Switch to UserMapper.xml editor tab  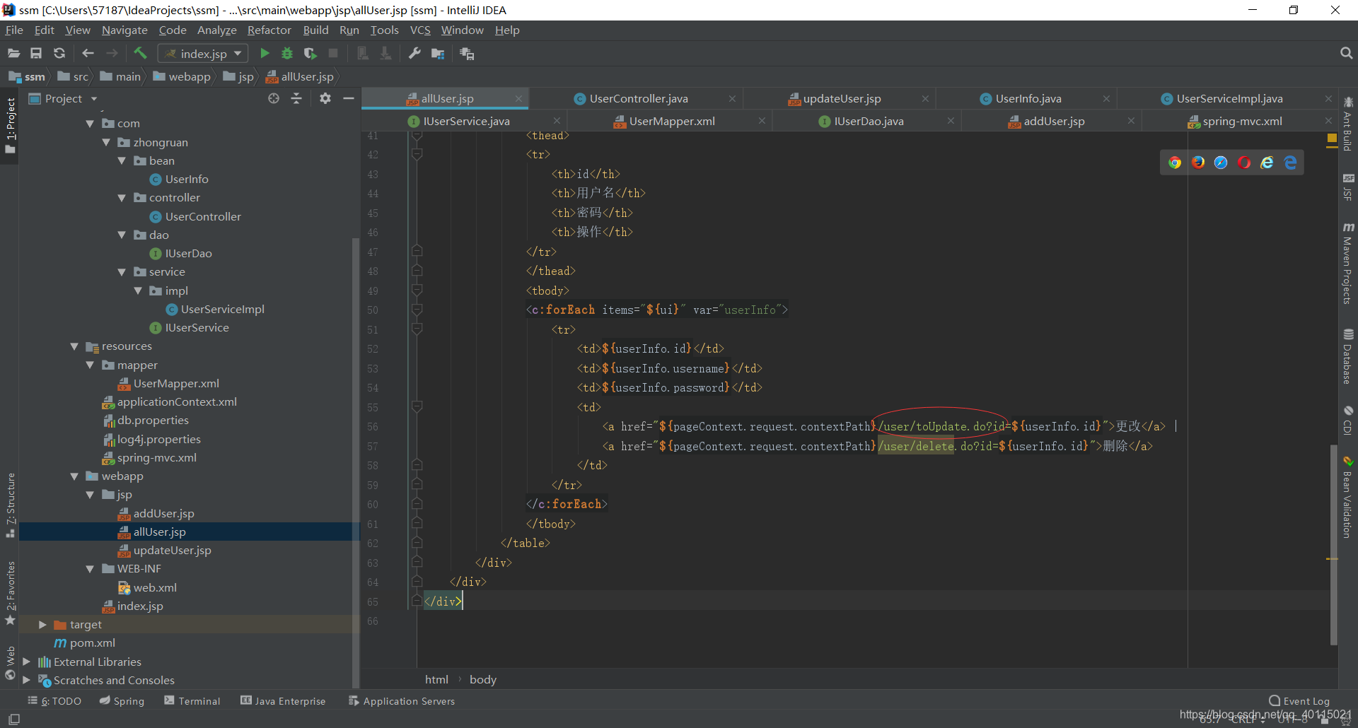pos(672,122)
